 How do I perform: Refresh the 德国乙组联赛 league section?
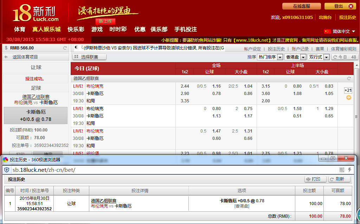pyautogui.click(x=349, y=79)
